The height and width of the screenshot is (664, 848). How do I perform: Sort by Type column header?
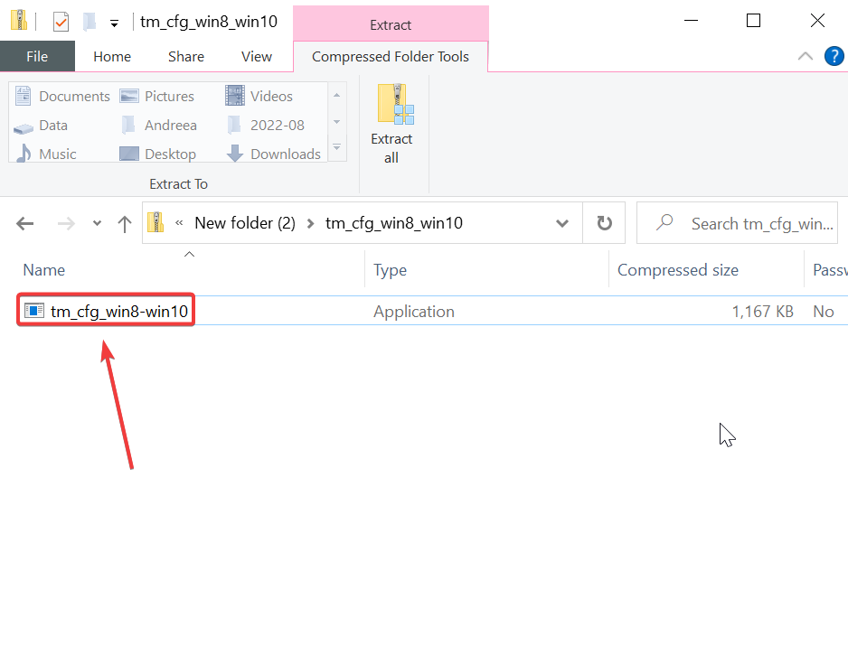(x=390, y=269)
